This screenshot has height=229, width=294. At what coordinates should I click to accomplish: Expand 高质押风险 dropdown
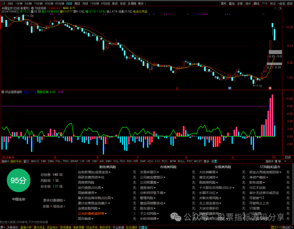(217, 182)
